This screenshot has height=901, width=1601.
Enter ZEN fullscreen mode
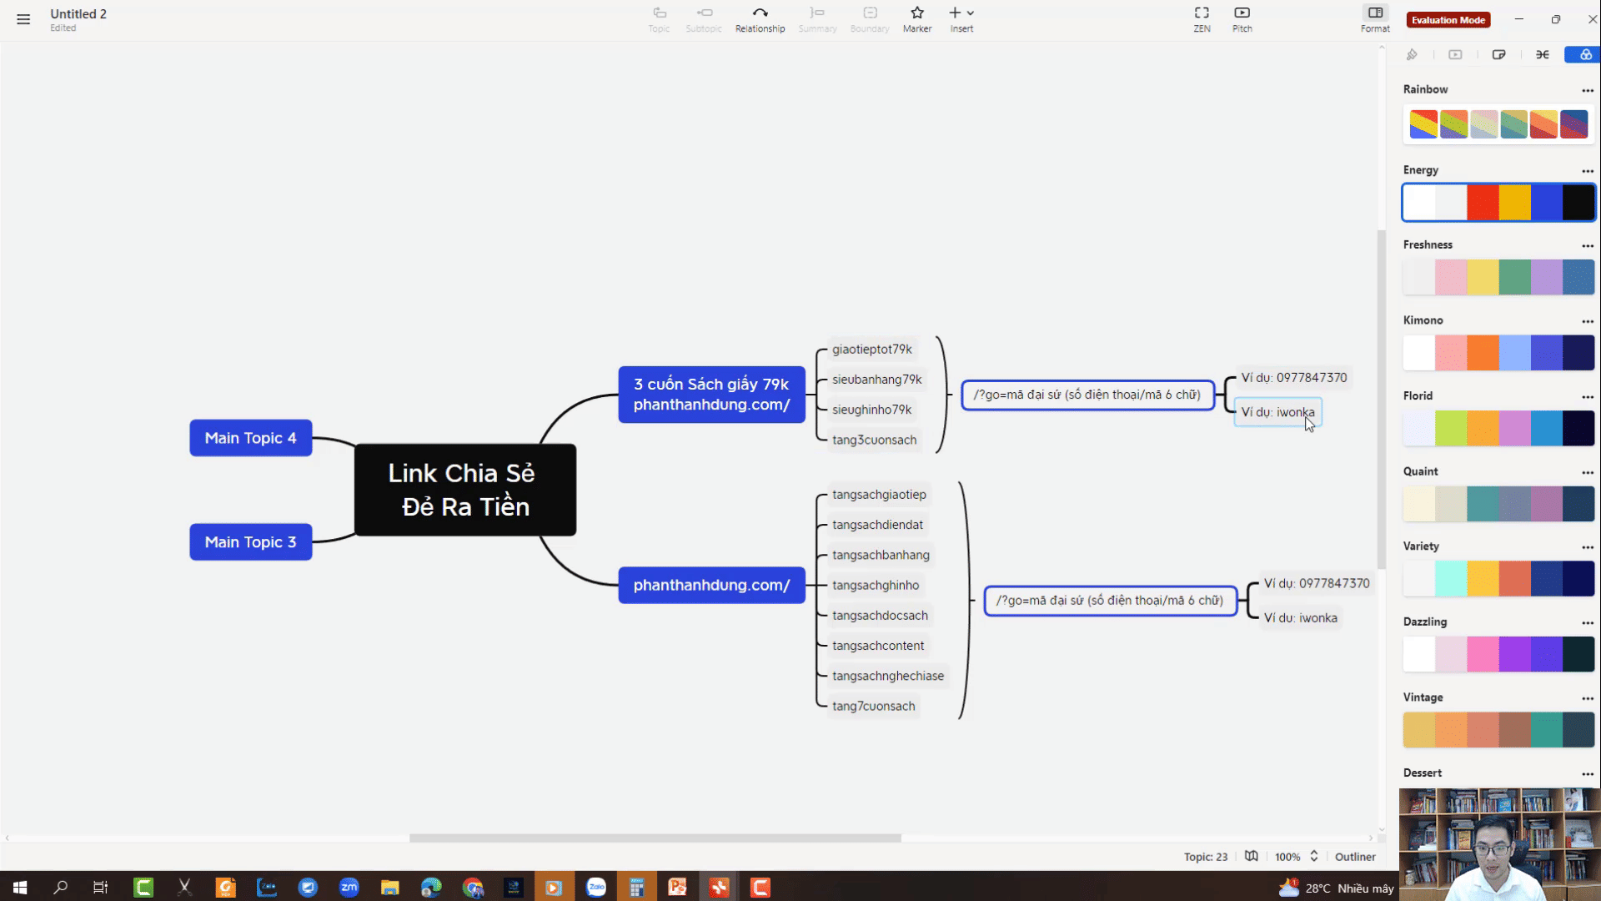pyautogui.click(x=1201, y=18)
